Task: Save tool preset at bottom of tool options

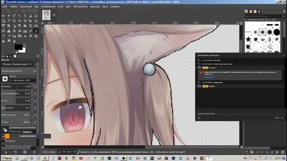Action: pyautogui.click(x=6, y=152)
